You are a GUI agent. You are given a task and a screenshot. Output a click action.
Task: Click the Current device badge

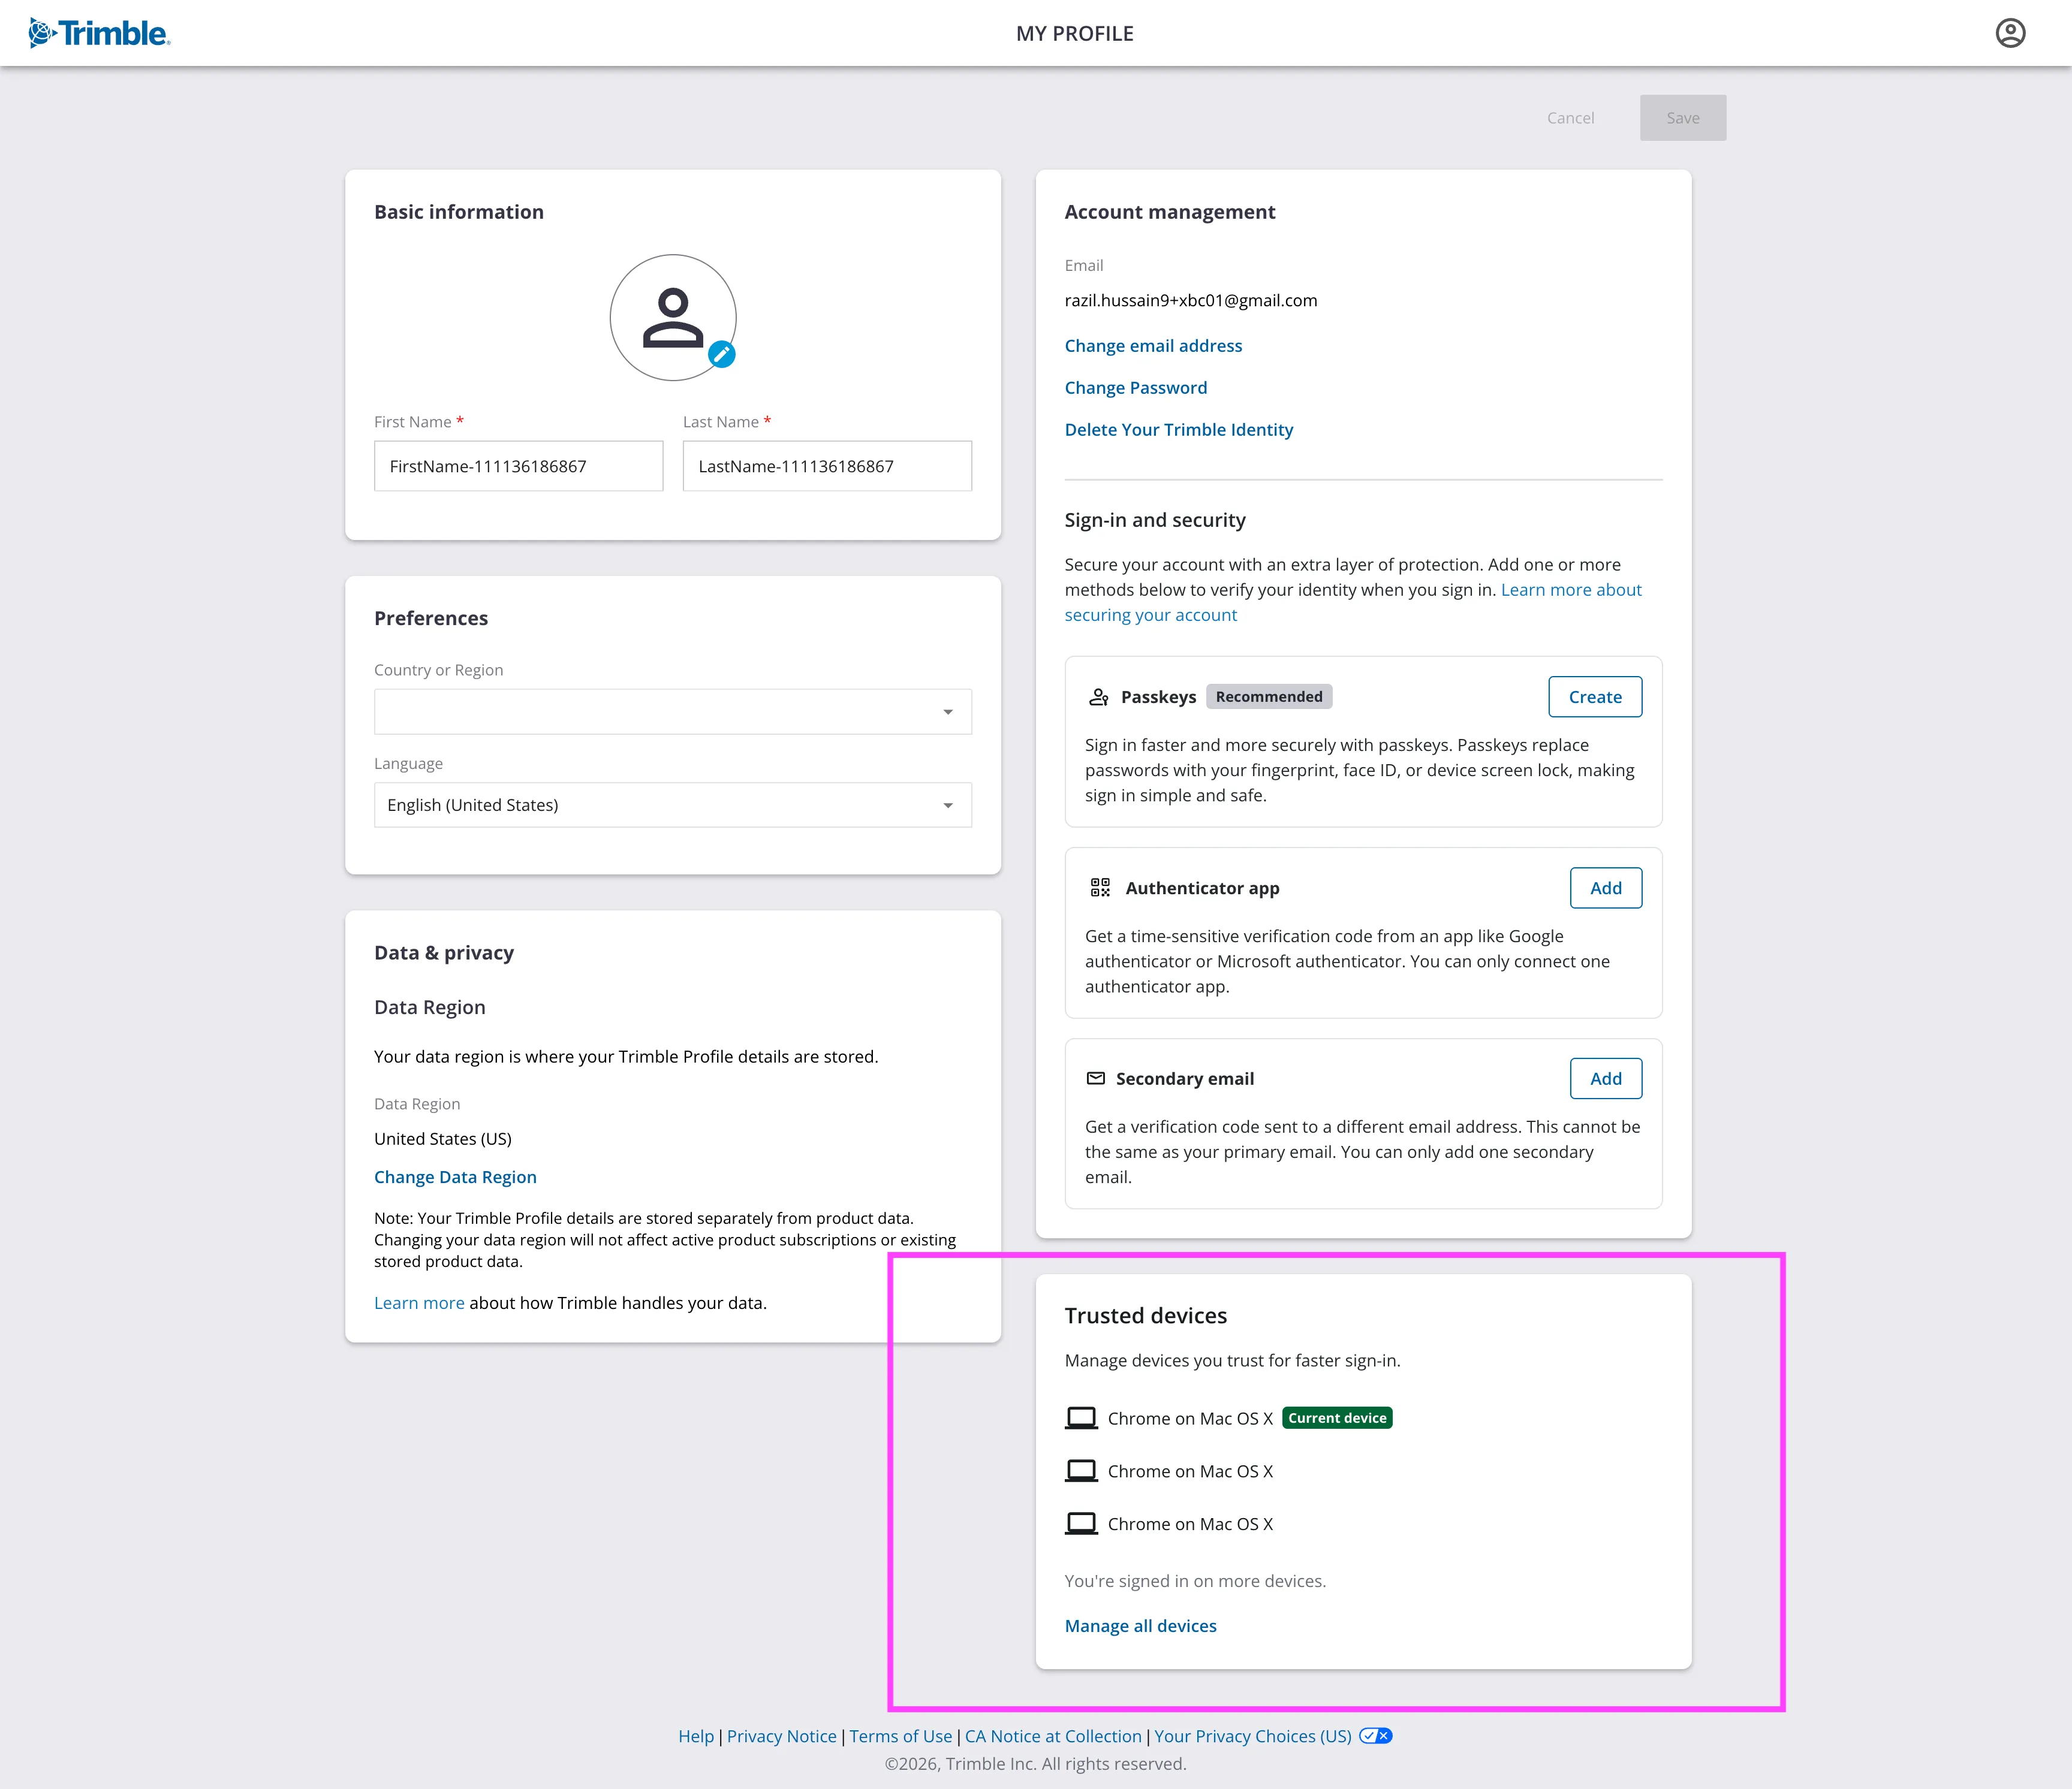pyautogui.click(x=1337, y=1418)
